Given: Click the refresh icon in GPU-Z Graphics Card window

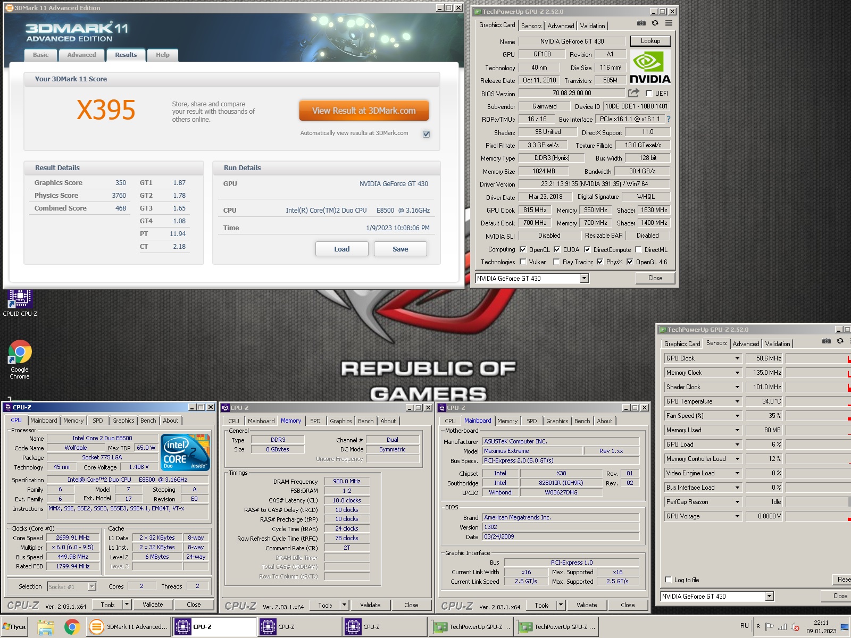Looking at the screenshot, I should tap(655, 23).
